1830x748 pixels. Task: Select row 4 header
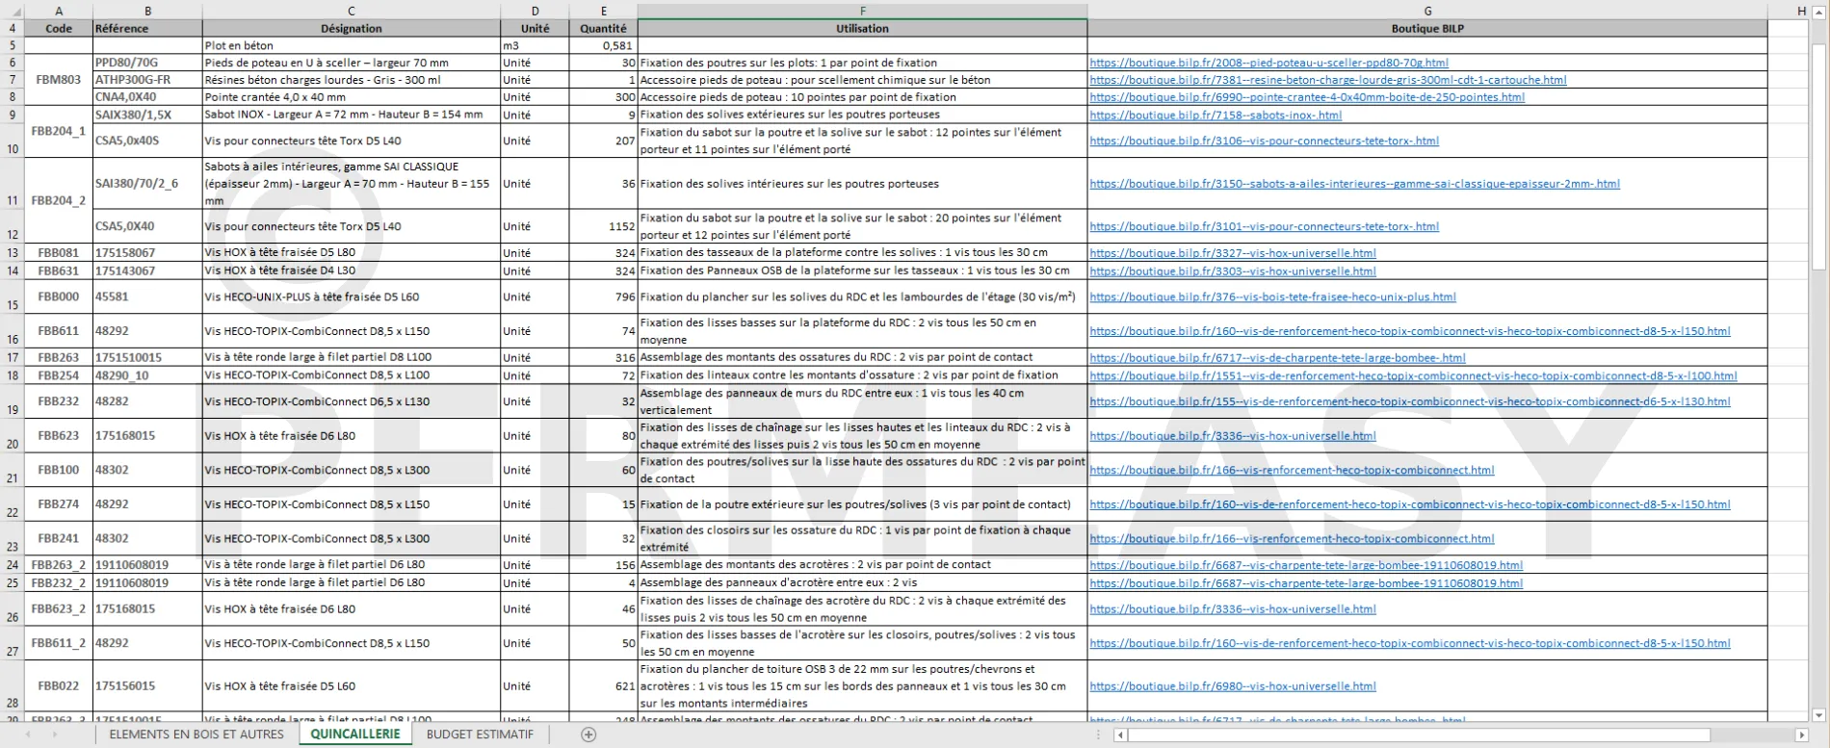[13, 29]
